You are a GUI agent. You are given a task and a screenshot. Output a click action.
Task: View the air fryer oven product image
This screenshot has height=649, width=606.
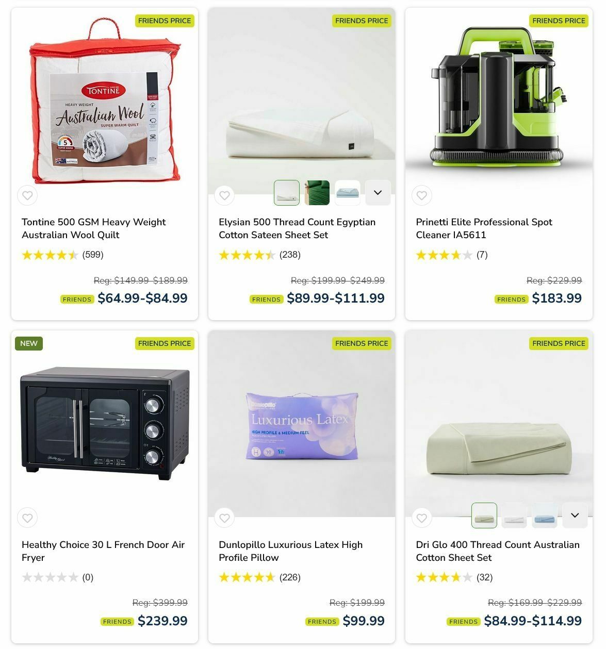pyautogui.click(x=105, y=424)
